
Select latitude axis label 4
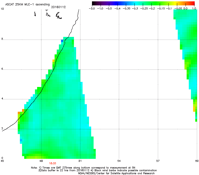pos(2,99)
